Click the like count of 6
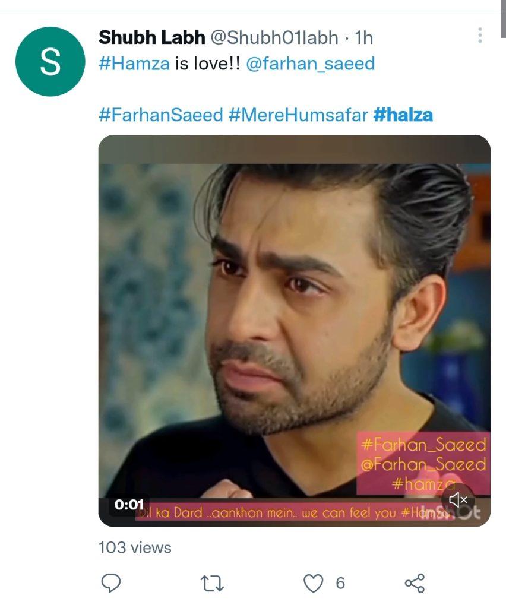The width and height of the screenshot is (506, 608). (340, 583)
